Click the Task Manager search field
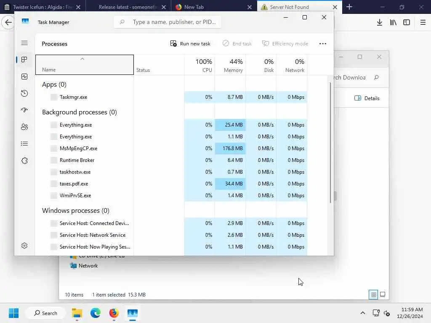 (x=168, y=22)
